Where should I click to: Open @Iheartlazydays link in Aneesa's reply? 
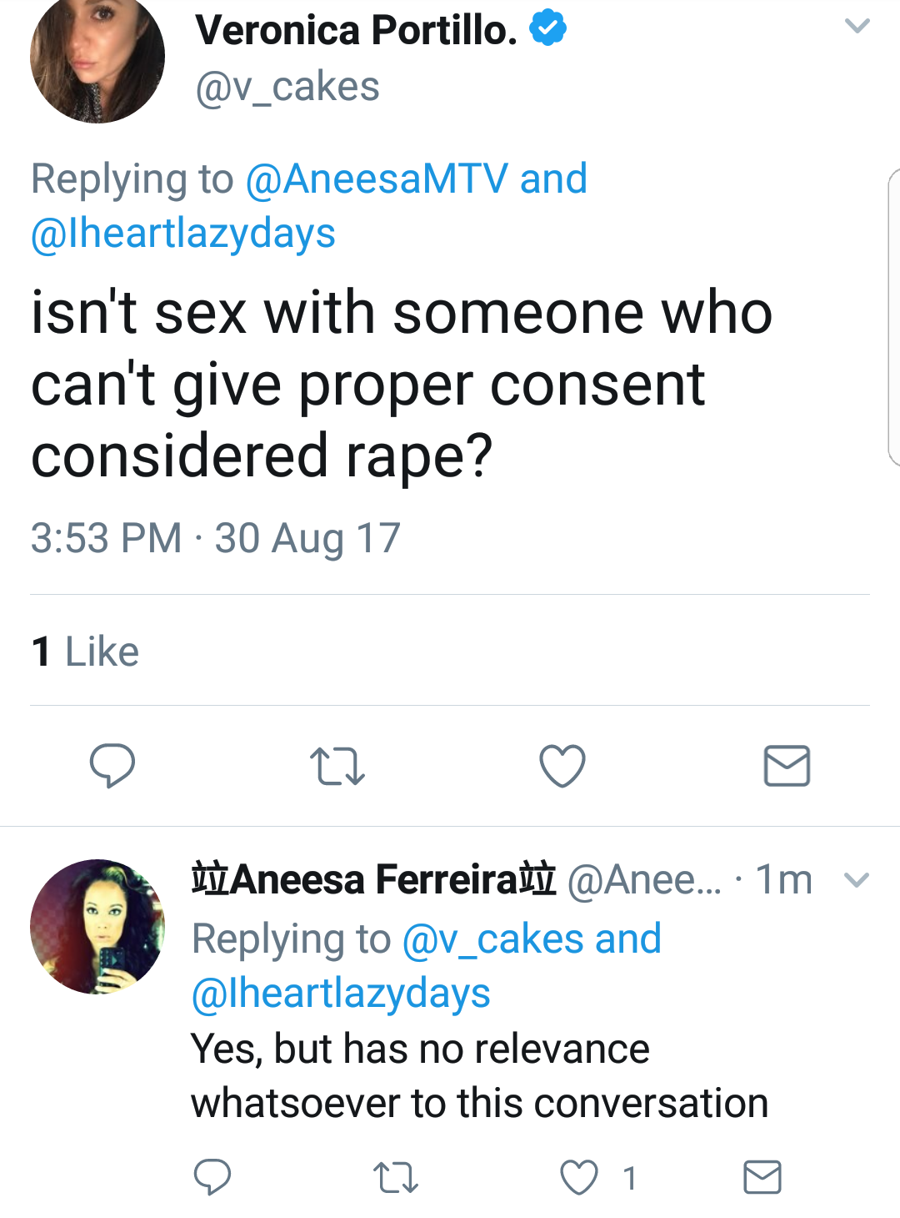341,994
